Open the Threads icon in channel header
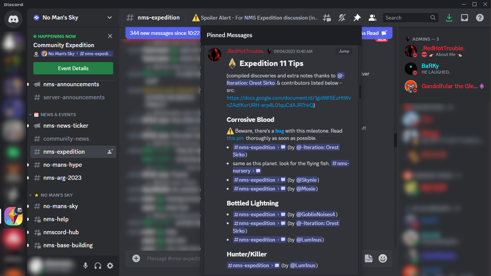 click(327, 18)
